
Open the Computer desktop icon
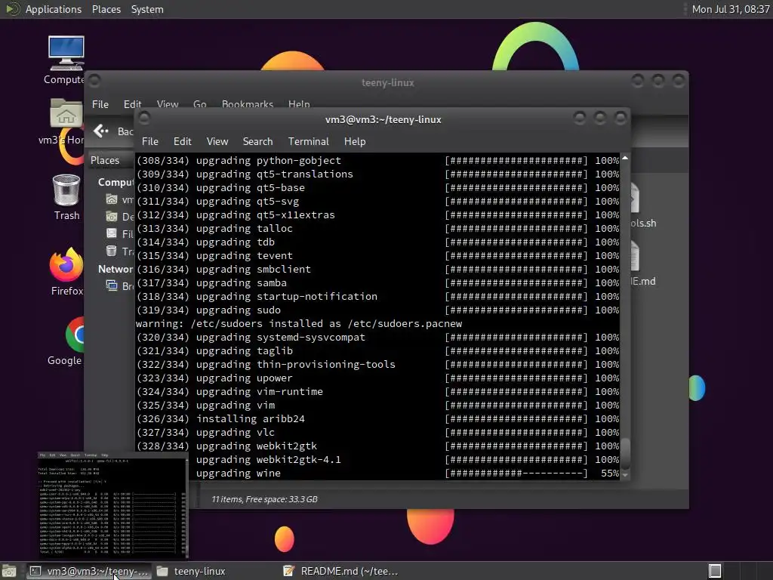coord(66,54)
